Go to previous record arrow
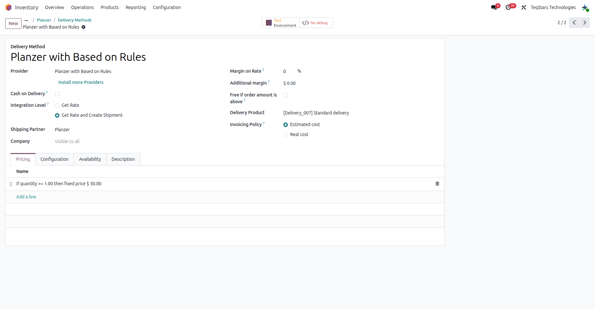 point(574,23)
